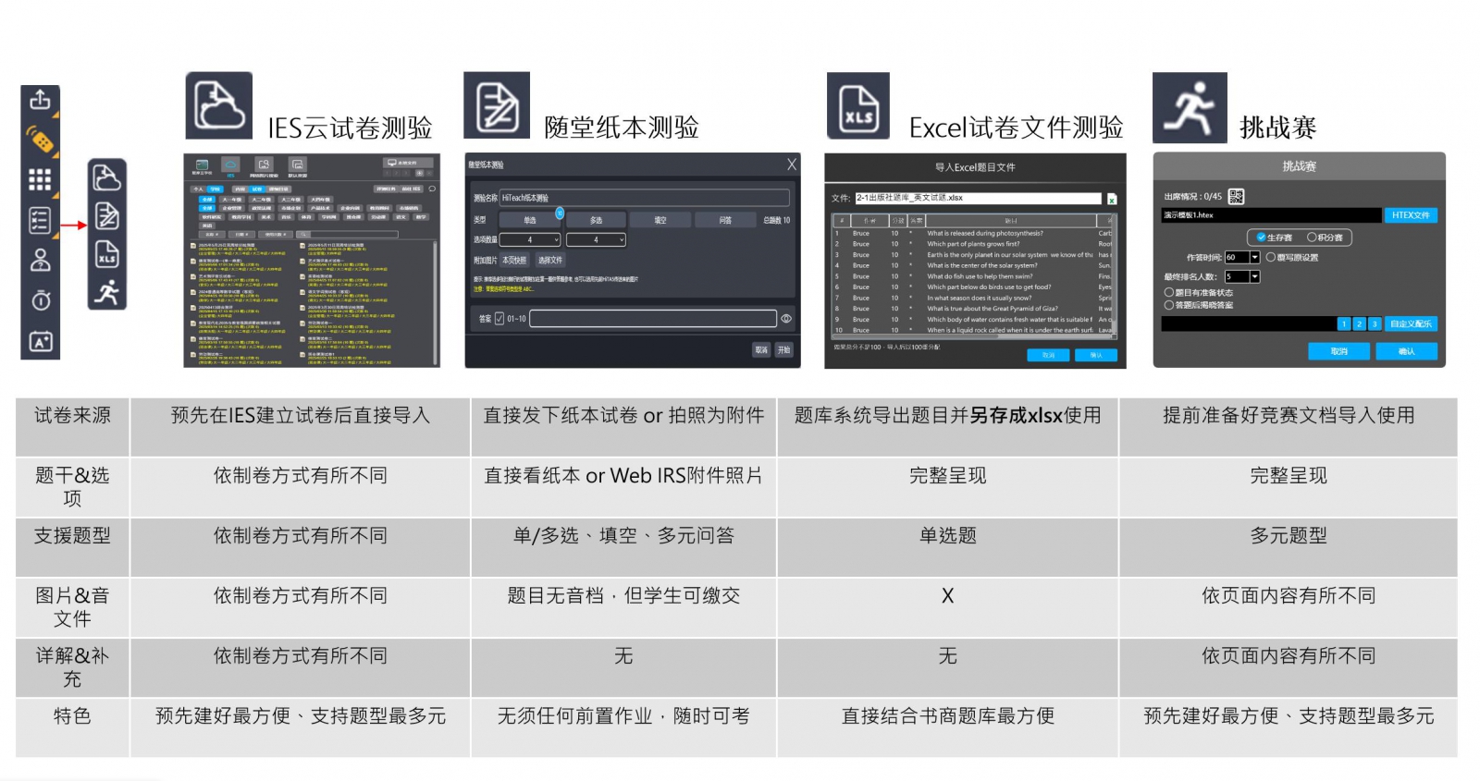Viewport: 1480px width, 781px height.
Task: Click the running-man challenge icon in the flyout
Action: coord(107,292)
